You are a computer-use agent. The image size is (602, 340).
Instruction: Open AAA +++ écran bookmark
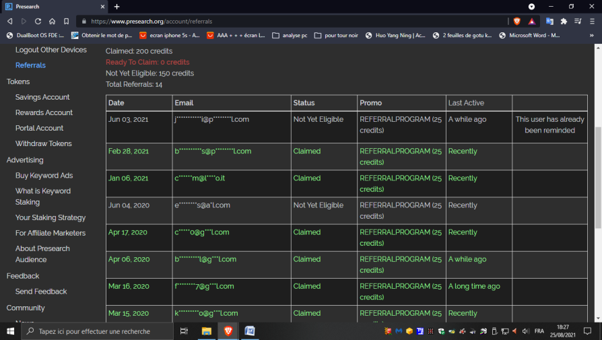pyautogui.click(x=236, y=35)
